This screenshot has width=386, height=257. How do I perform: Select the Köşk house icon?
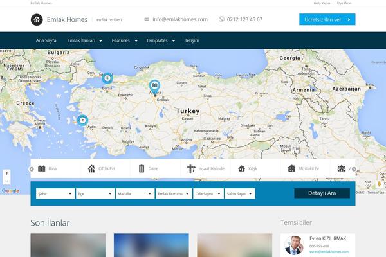[241, 168]
